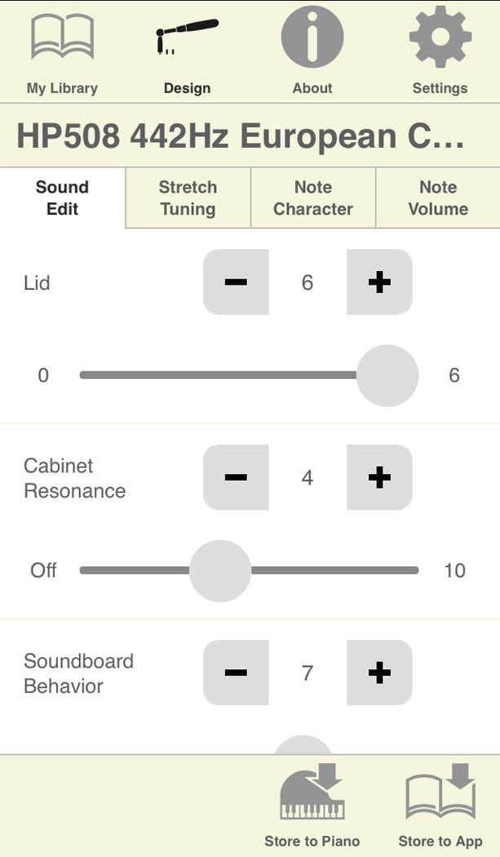Open Settings gear icon
The height and width of the screenshot is (857, 500).
coord(440,37)
